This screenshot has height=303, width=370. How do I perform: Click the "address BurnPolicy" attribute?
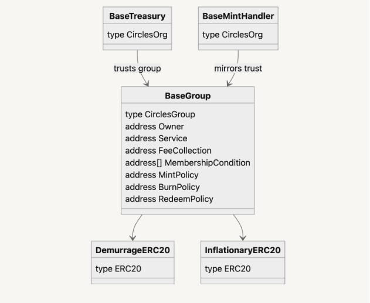click(162, 187)
